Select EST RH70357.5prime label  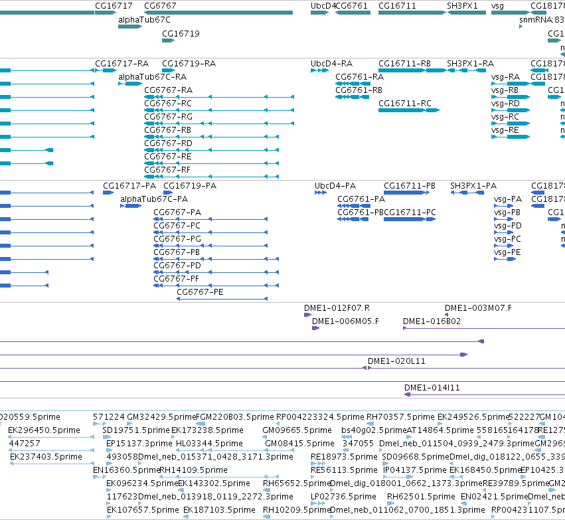401,417
